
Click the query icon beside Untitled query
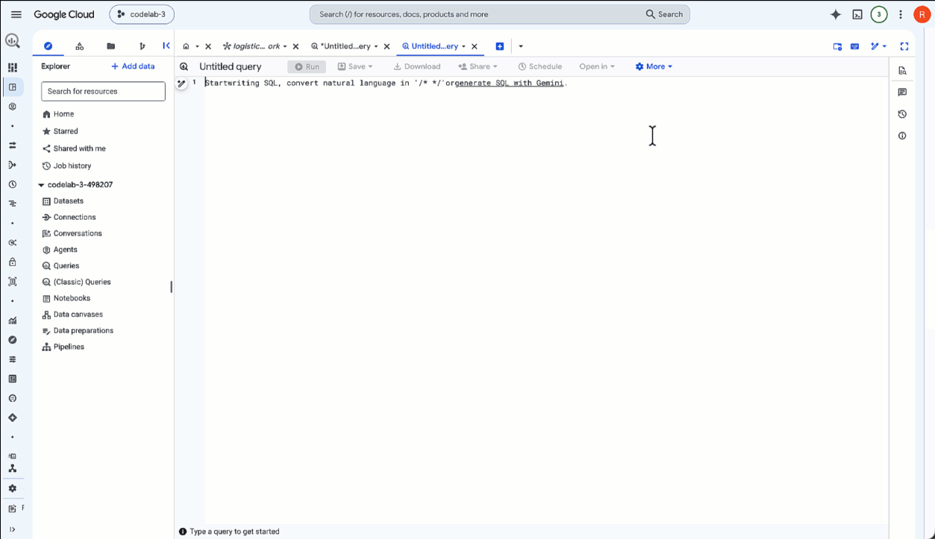[x=184, y=66]
